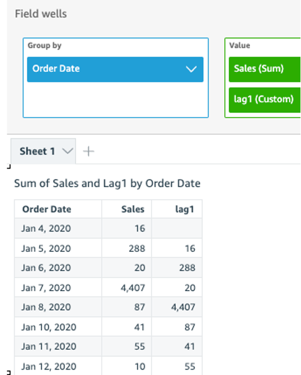Click the Order Date pill in Group by

point(115,70)
